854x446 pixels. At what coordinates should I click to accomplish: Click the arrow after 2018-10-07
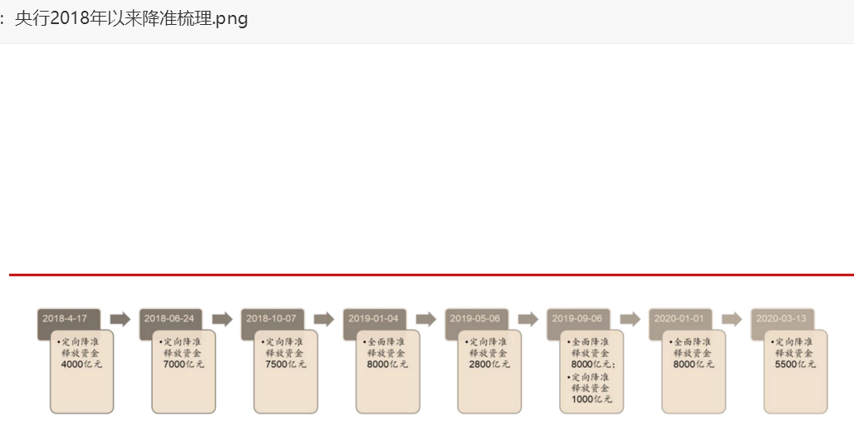(x=324, y=319)
